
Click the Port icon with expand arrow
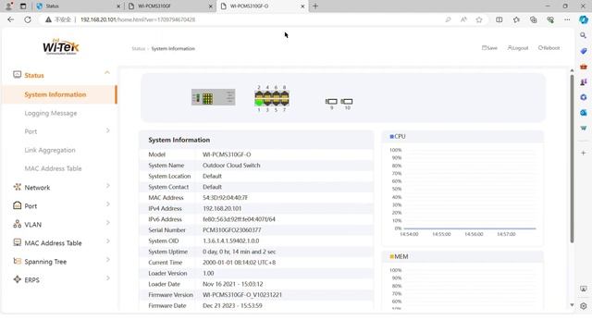pyautogui.click(x=17, y=205)
